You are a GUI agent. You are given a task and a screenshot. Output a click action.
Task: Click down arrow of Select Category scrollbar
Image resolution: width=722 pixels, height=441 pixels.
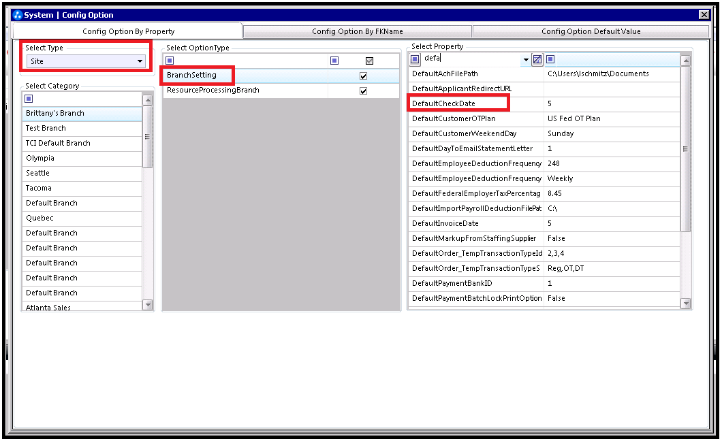tap(148, 304)
